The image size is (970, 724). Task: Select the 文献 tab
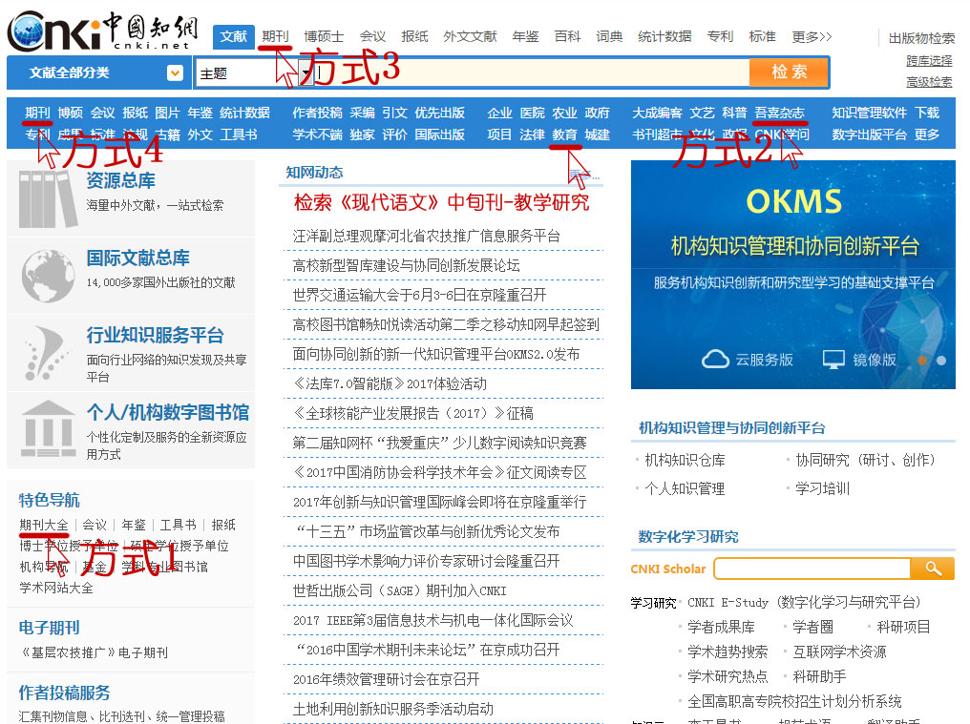[x=233, y=36]
